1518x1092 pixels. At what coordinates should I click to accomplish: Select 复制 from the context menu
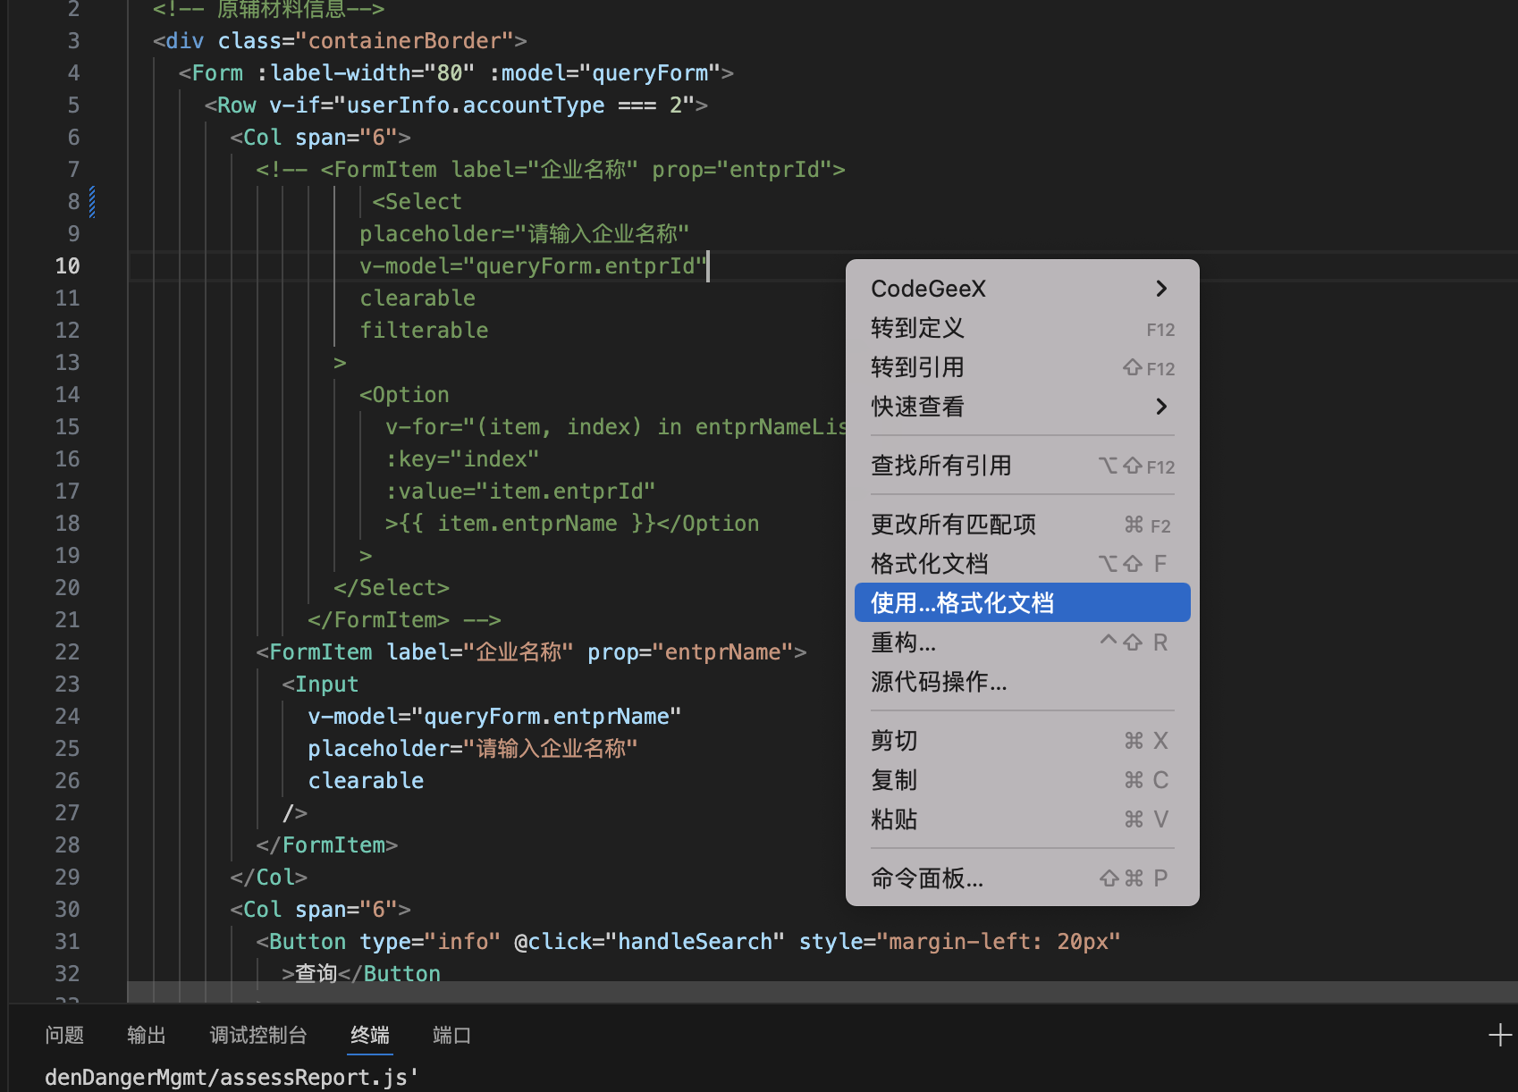tap(1022, 780)
